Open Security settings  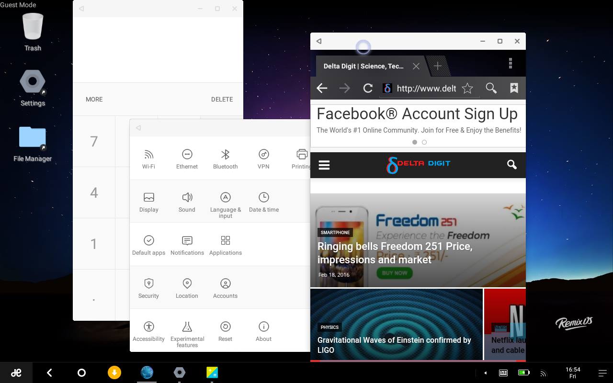[148, 289]
